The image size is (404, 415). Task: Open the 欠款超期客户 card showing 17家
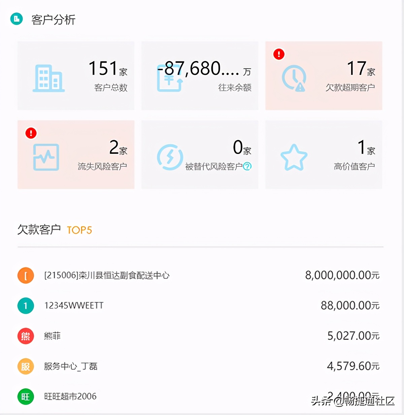coord(323,76)
